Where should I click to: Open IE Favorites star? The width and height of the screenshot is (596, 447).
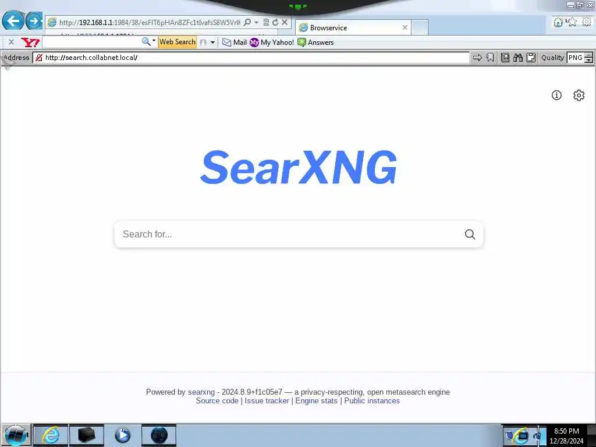(572, 22)
